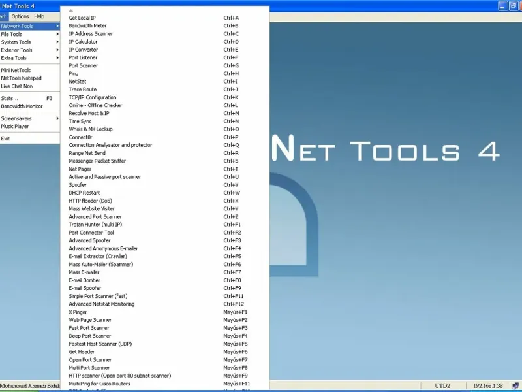Open Multi Ping for Cisco Routers
Image resolution: width=522 pixels, height=392 pixels.
point(164,384)
